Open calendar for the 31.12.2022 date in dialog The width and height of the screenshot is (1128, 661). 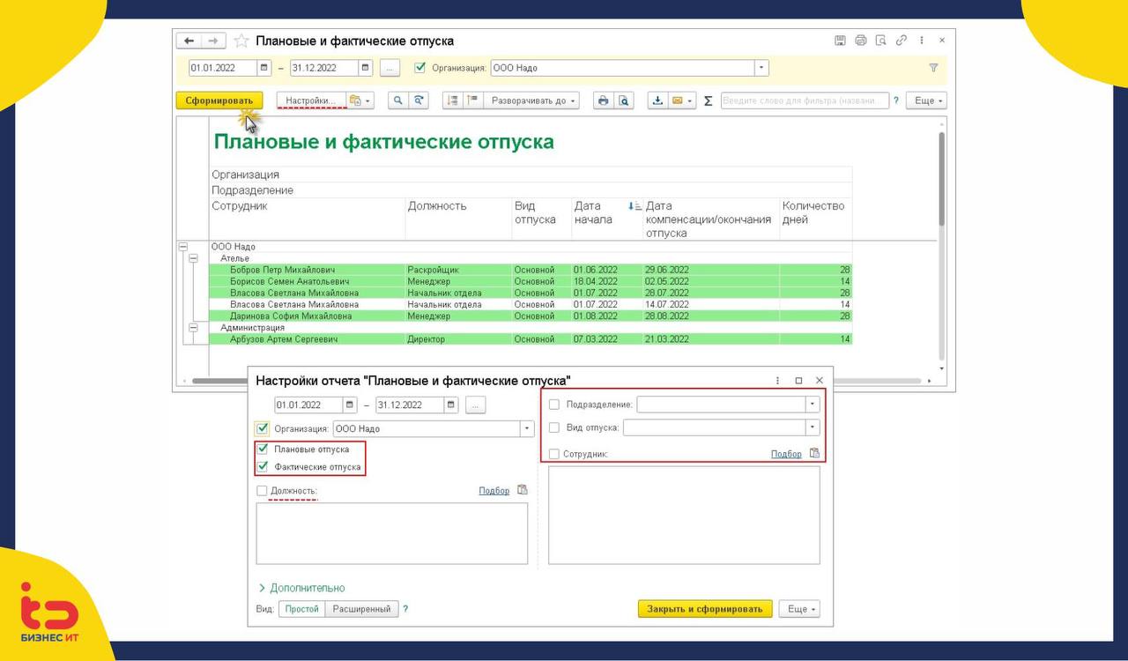452,405
